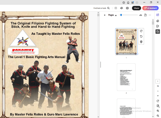This screenshot has width=161, height=118.
Task: Click the thumbnail size slider handle
Action: pos(121,15)
